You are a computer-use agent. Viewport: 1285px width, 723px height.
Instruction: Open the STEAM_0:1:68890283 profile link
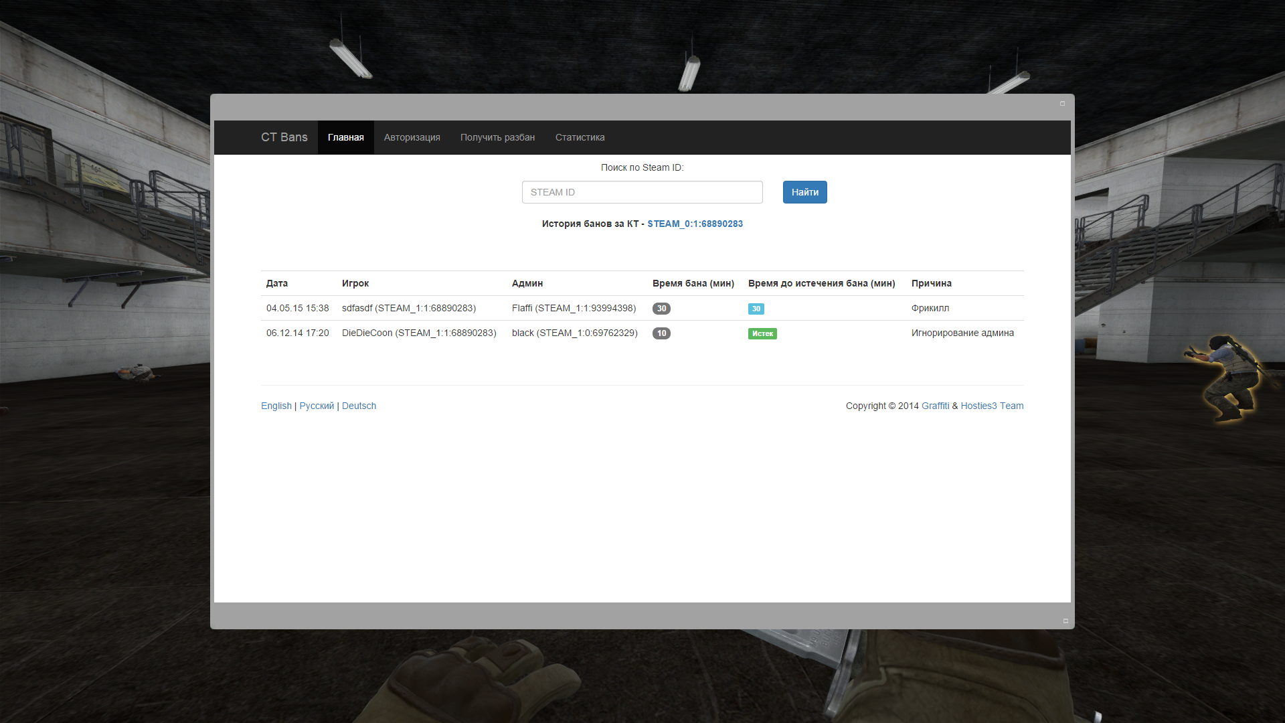695,224
